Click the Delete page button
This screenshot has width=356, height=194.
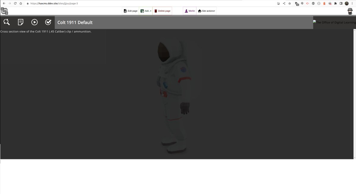pyautogui.click(x=162, y=11)
